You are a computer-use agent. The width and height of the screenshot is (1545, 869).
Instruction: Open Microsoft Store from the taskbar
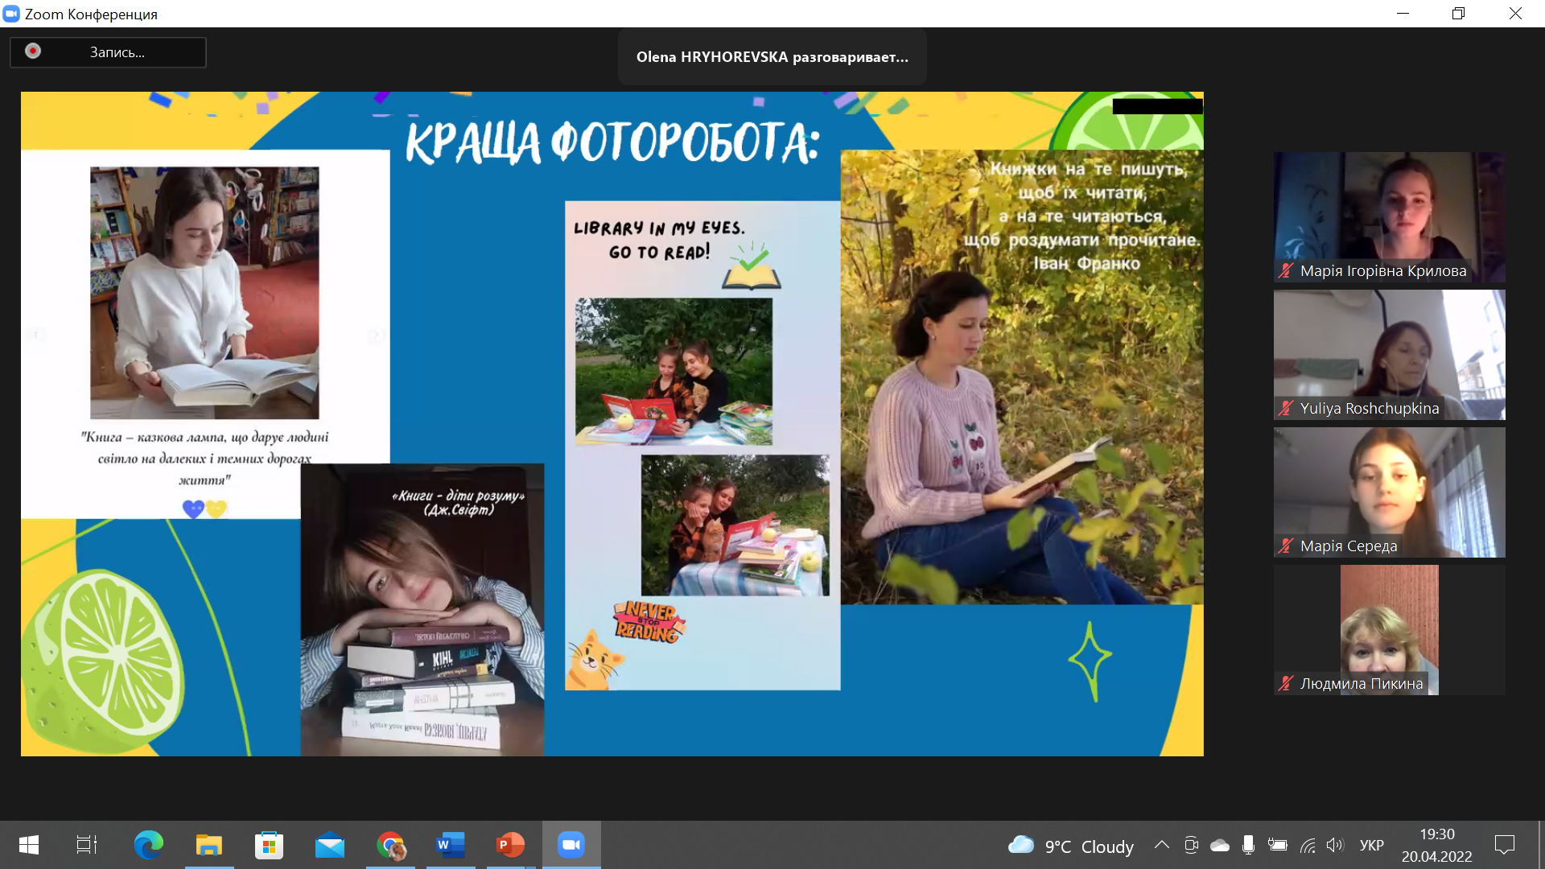269,845
